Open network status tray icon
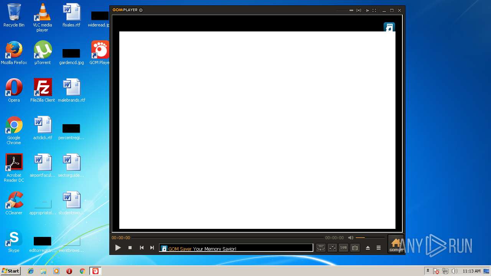This screenshot has height=276, width=491. click(445, 271)
